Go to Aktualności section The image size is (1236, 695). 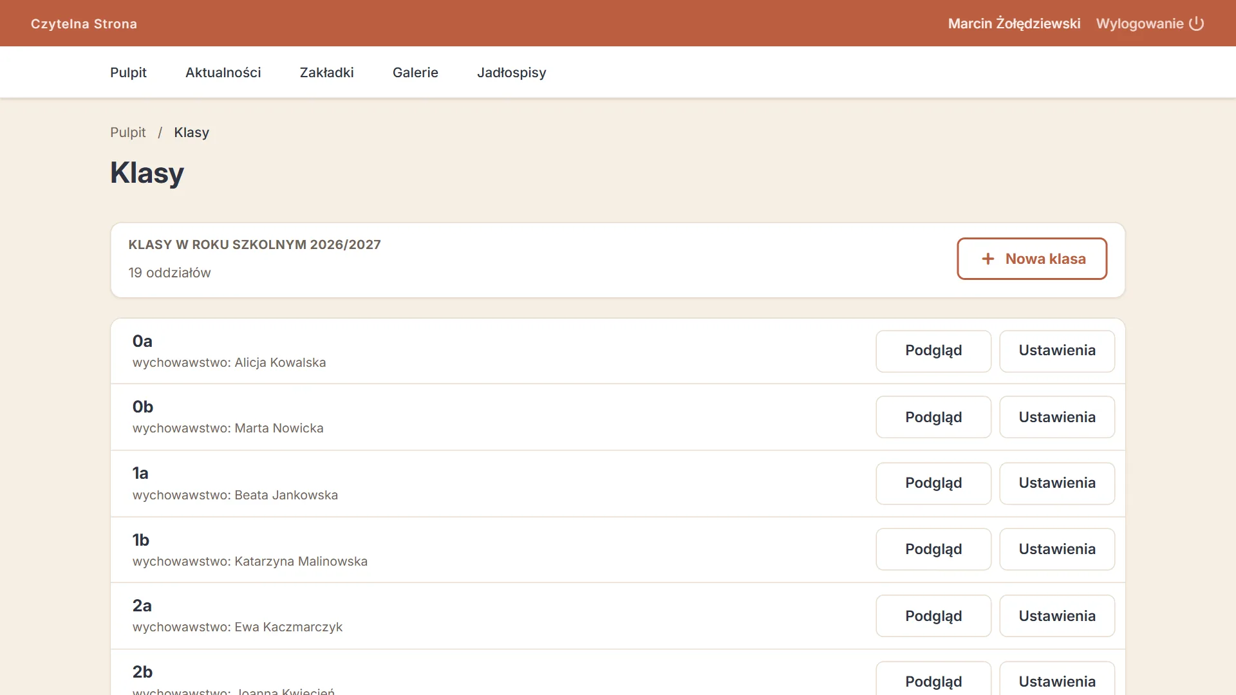pyautogui.click(x=223, y=73)
